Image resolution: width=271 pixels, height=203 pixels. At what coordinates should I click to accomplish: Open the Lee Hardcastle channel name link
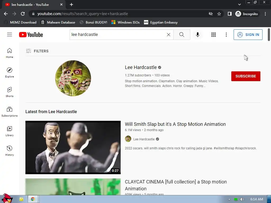[x=141, y=67]
